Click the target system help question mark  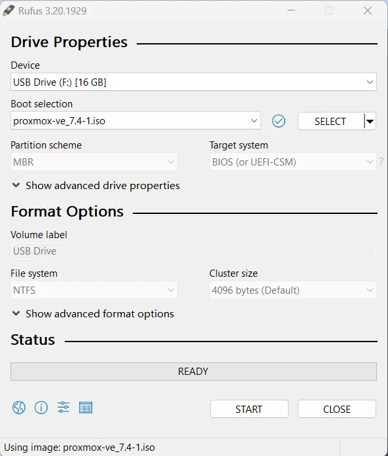pos(381,162)
